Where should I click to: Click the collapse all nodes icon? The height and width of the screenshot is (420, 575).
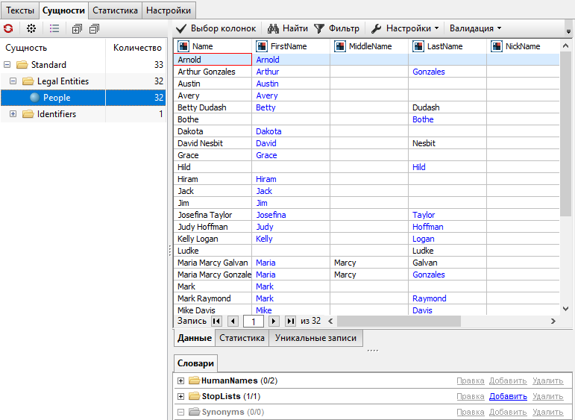coord(94,28)
